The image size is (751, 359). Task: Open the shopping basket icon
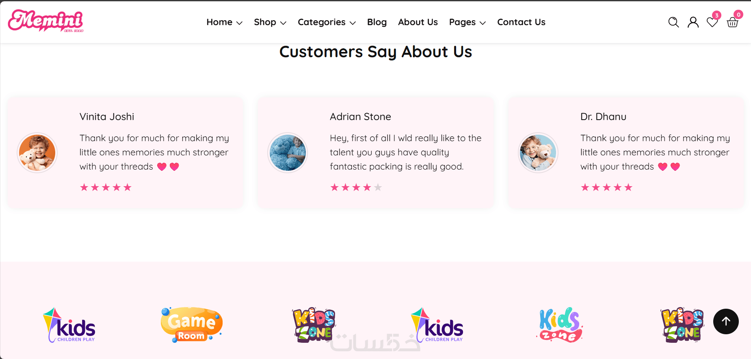pos(732,22)
